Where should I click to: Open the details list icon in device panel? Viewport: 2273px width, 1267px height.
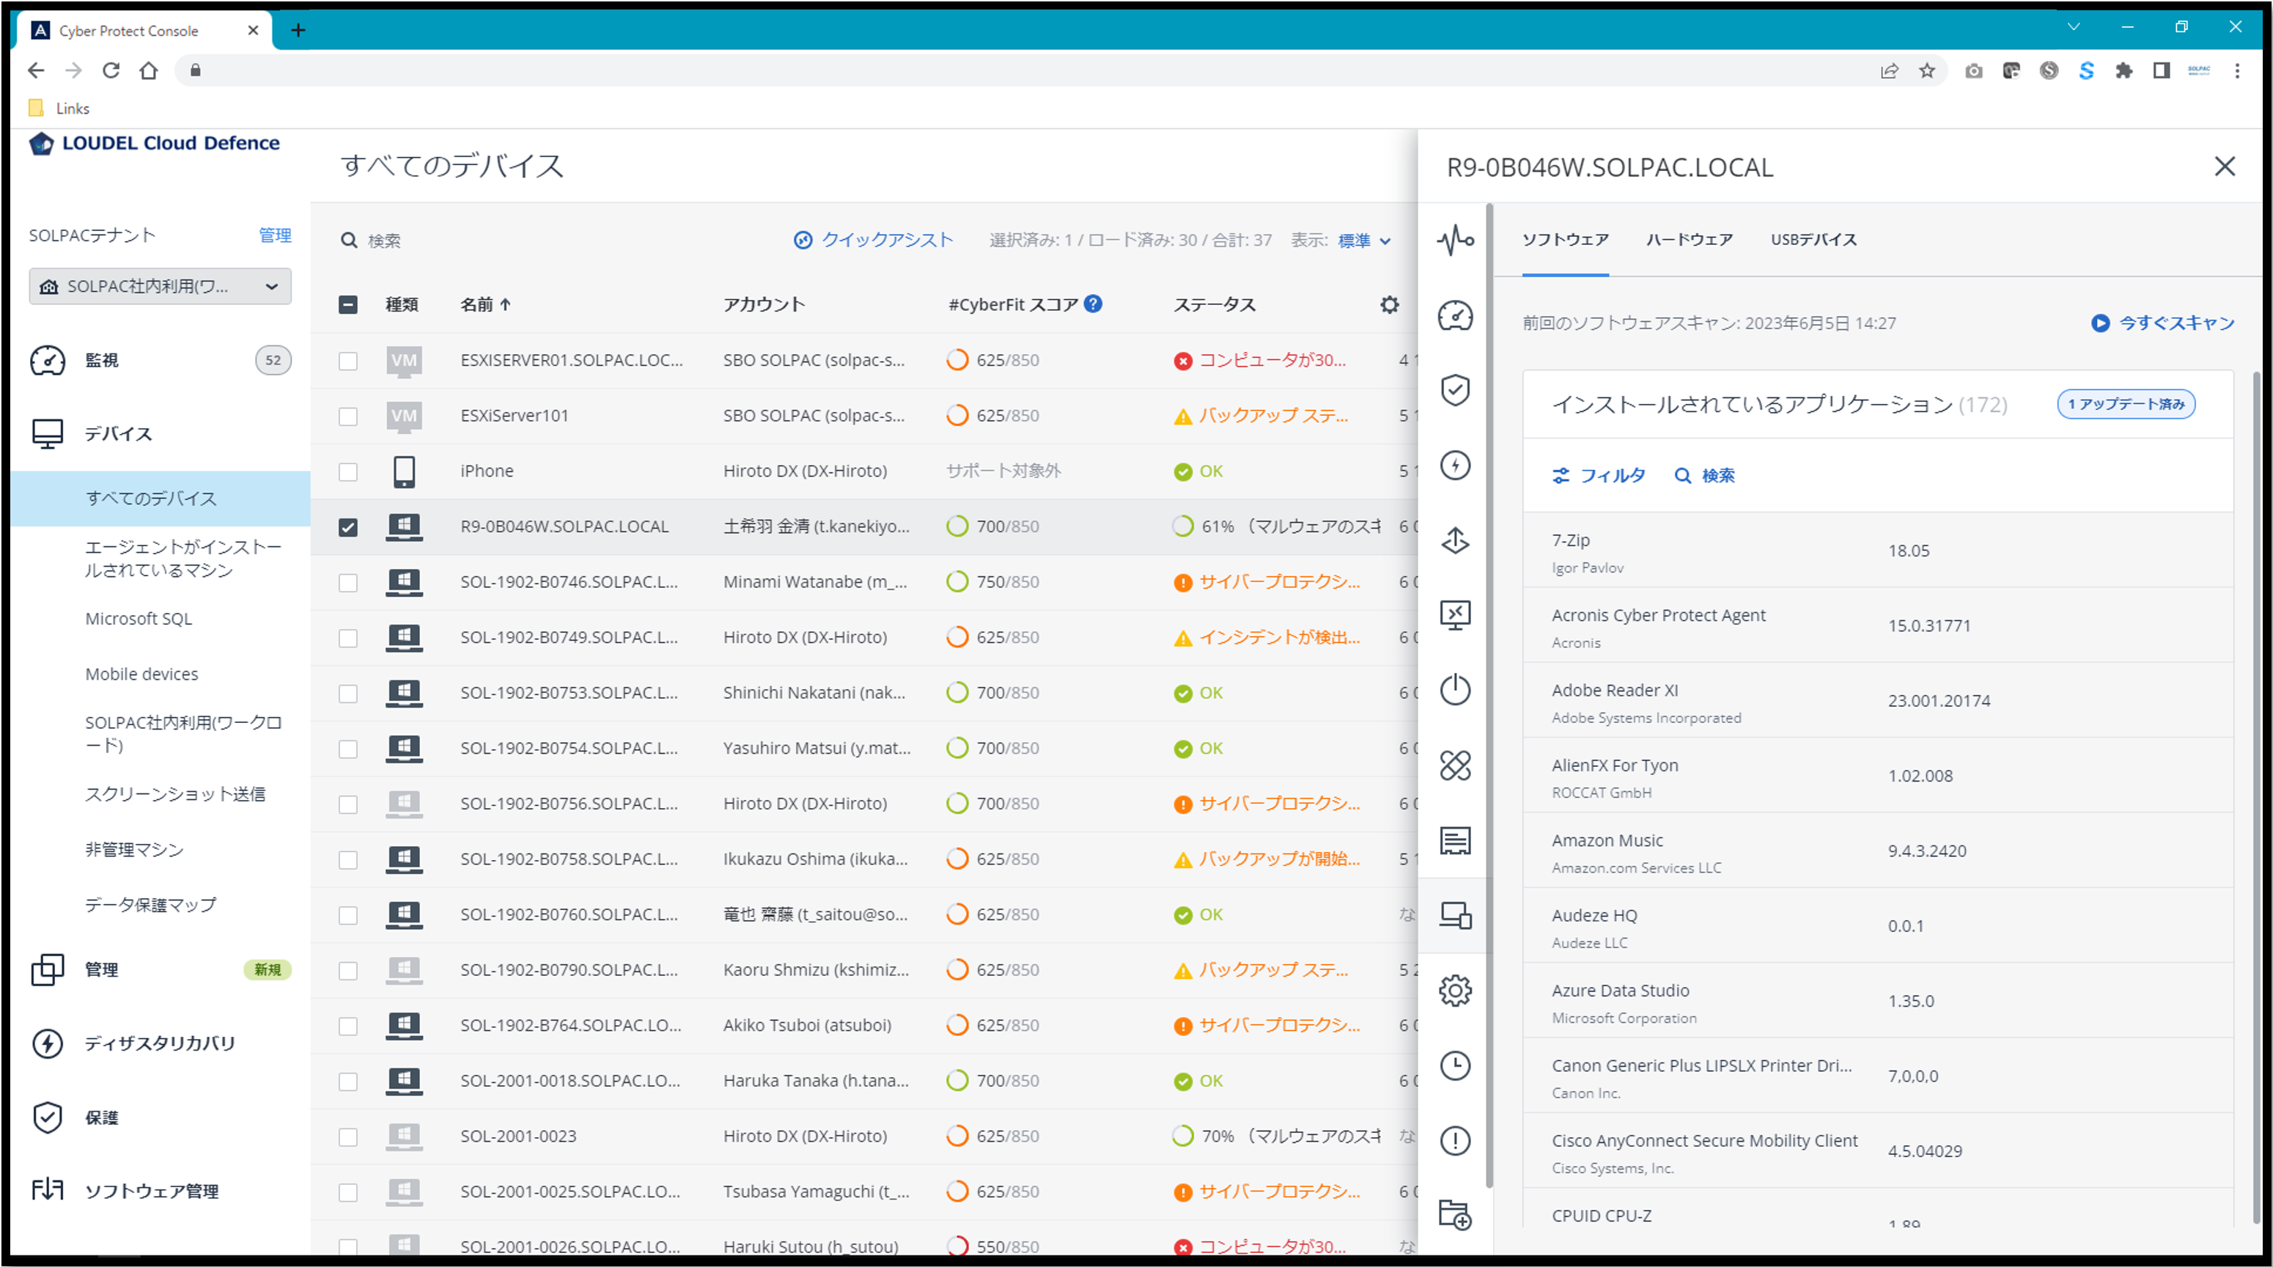pos(1455,840)
